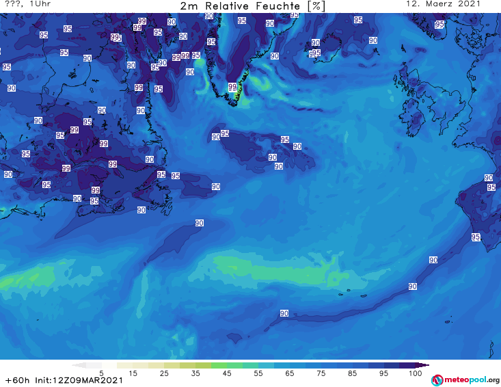Click color scale tick label '55'
Screen dimensions: 501x387
pyautogui.click(x=258, y=373)
